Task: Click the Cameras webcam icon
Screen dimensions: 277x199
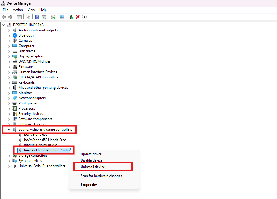Action: (x=15, y=41)
